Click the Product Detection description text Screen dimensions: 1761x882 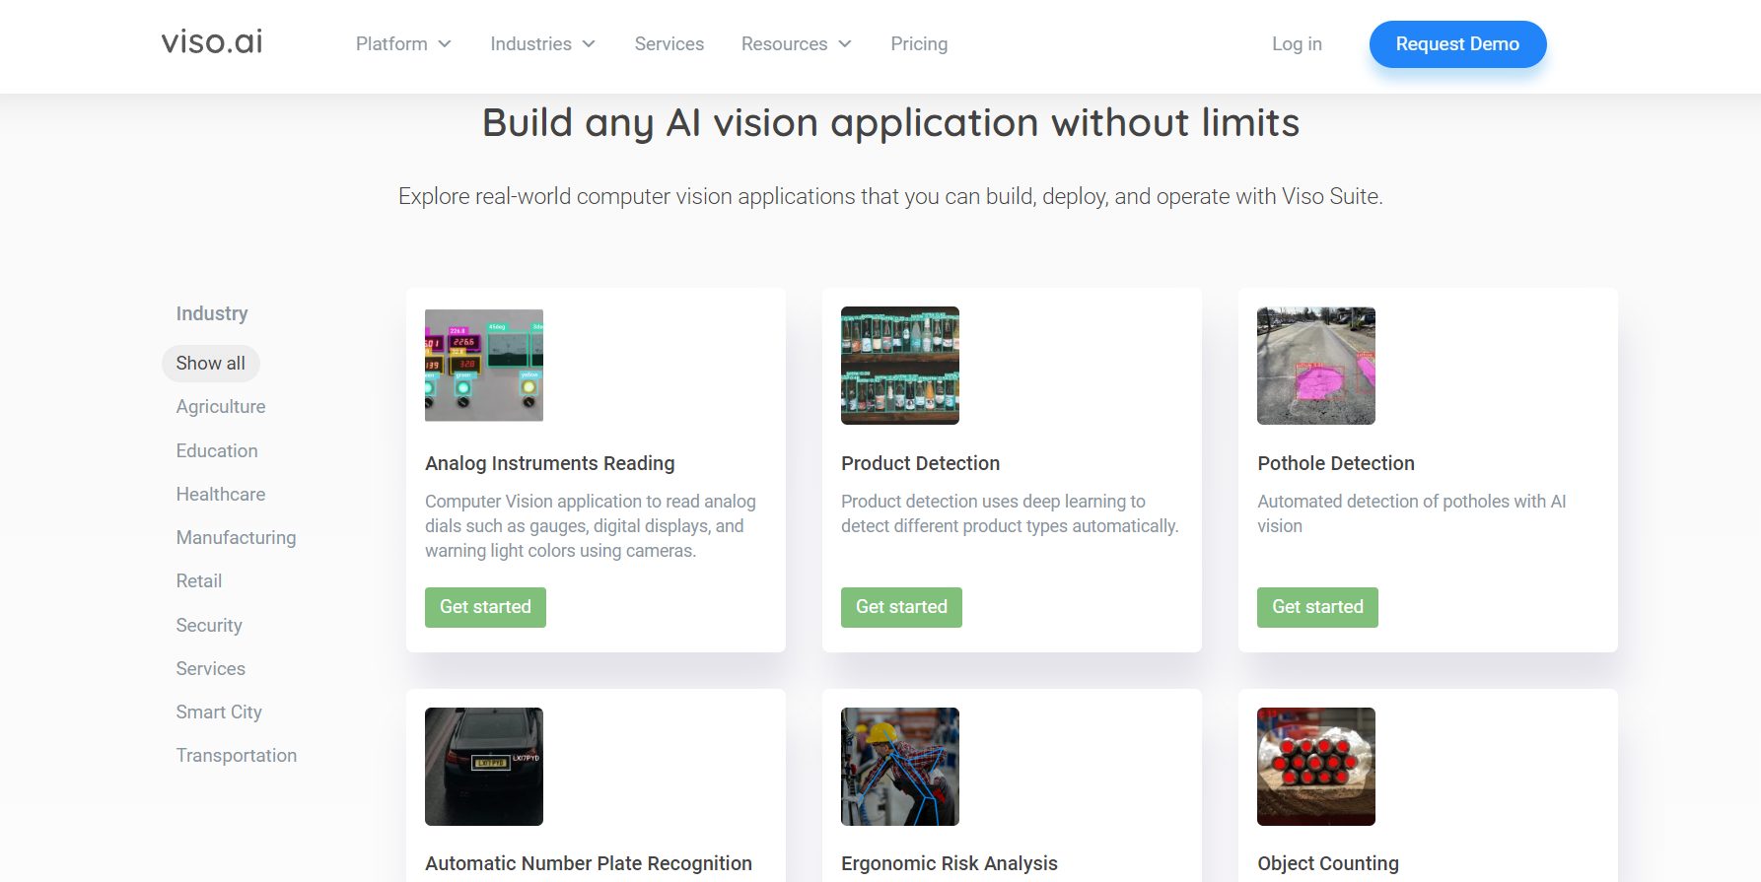click(x=1010, y=513)
